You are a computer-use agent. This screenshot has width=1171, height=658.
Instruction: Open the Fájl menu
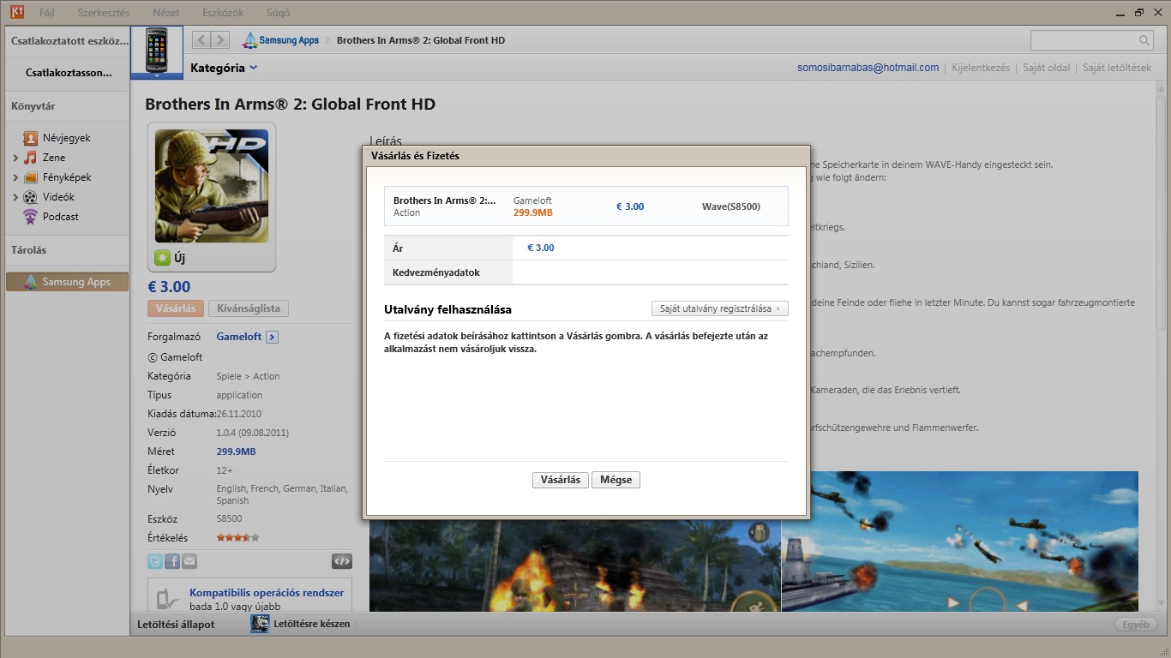pos(47,13)
